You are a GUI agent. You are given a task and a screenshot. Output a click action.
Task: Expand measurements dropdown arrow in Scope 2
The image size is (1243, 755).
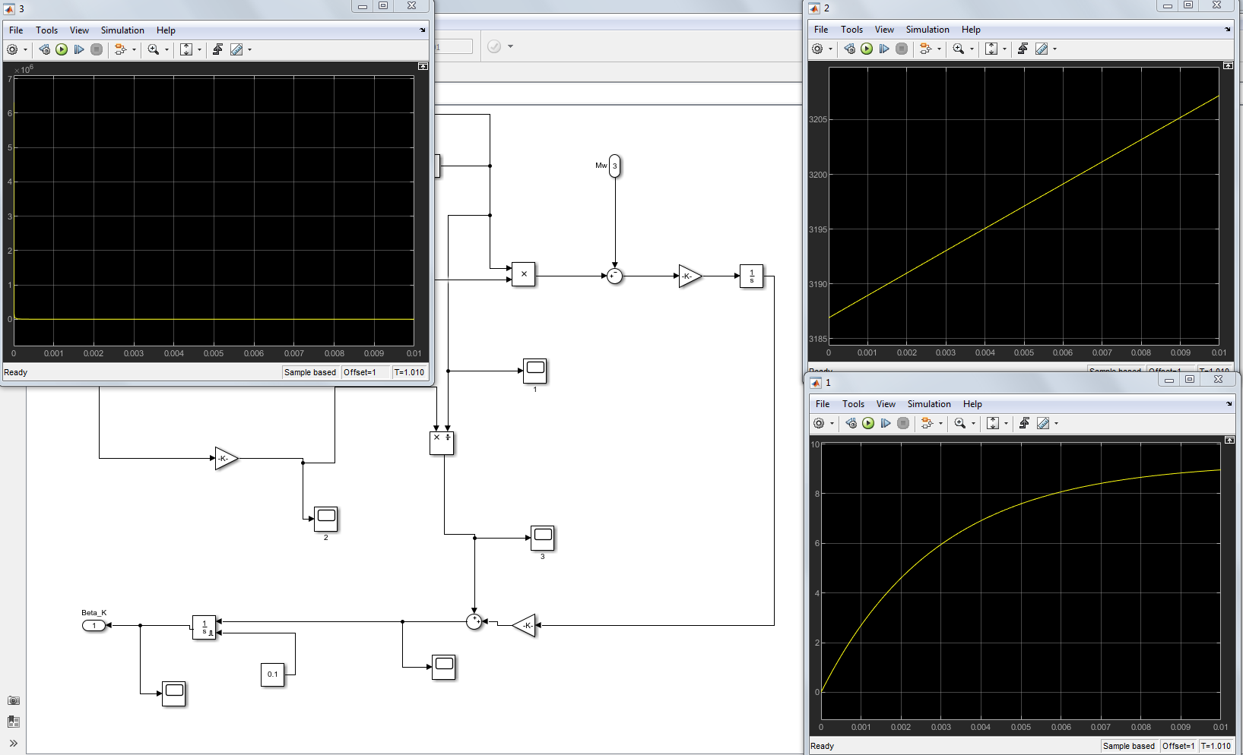coord(1054,49)
